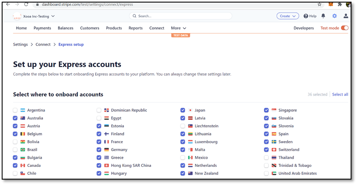Click Select all countries link

coord(340,94)
